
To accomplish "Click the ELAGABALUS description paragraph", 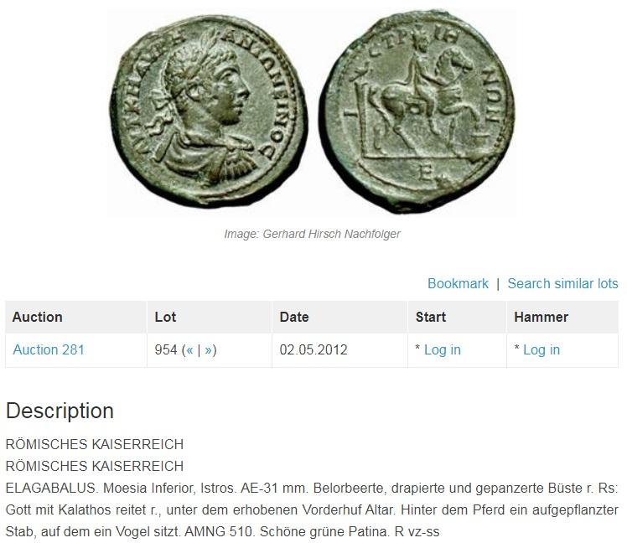I will coord(312,509).
